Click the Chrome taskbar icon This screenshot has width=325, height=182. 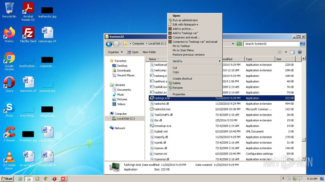tap(46, 179)
